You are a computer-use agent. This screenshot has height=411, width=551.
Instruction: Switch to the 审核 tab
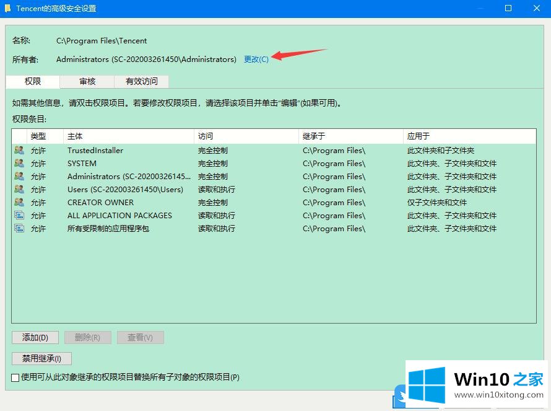coord(87,82)
